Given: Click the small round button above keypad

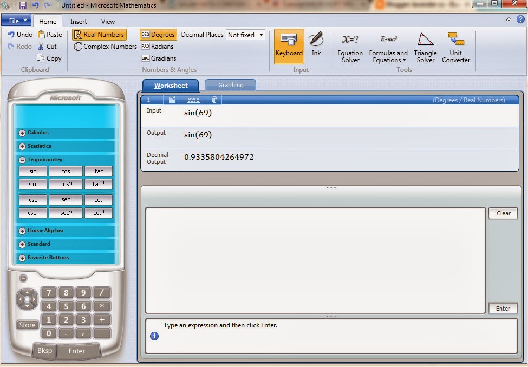Looking at the screenshot, I should 23,278.
